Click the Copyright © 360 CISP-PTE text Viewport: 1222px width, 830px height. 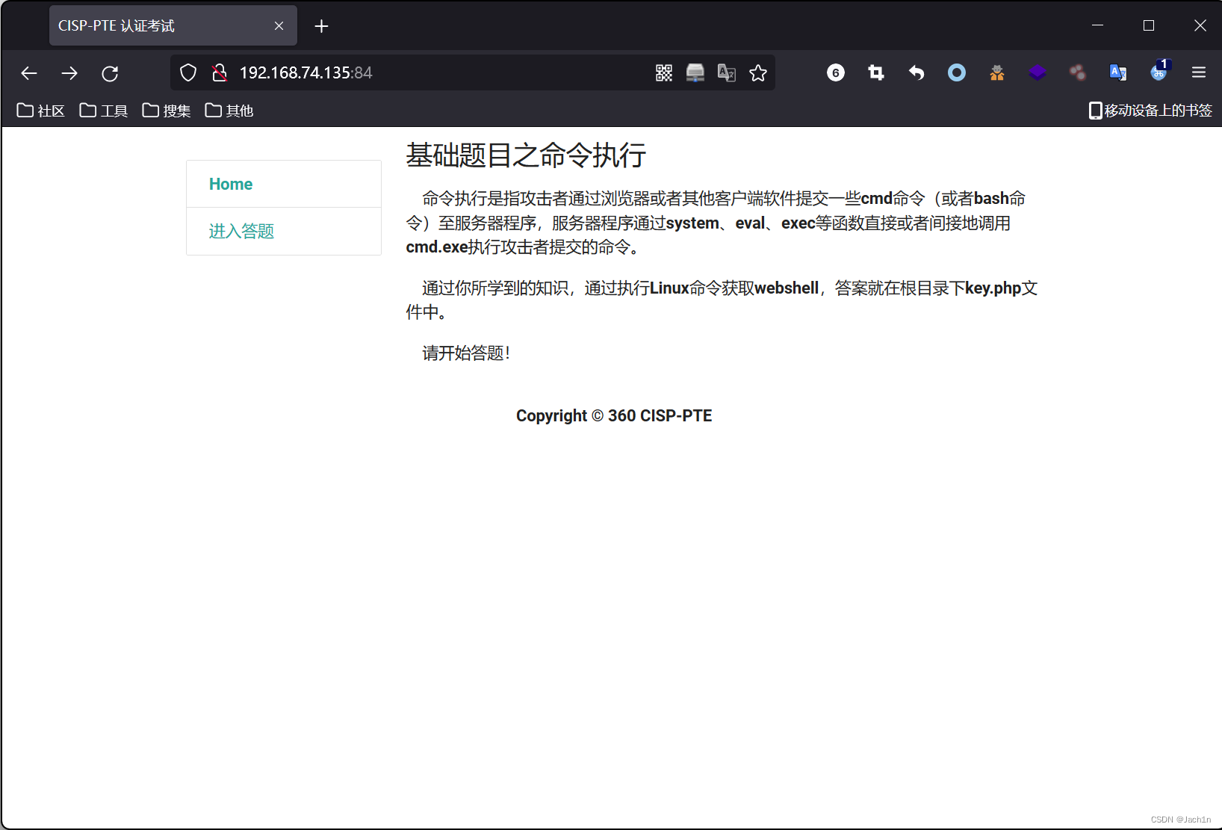[x=614, y=415]
